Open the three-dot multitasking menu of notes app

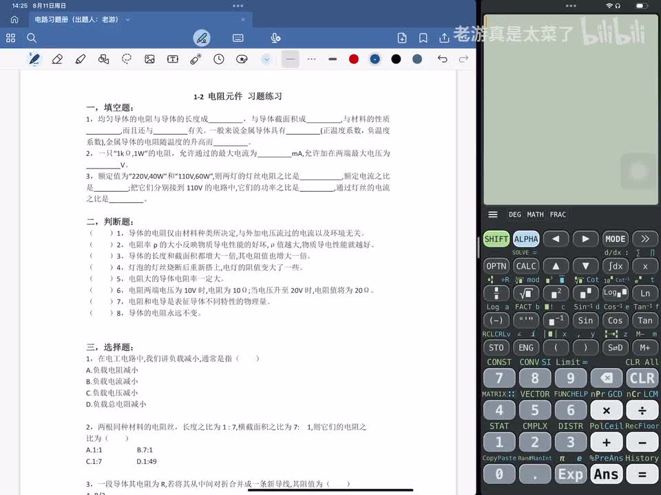pos(238,6)
